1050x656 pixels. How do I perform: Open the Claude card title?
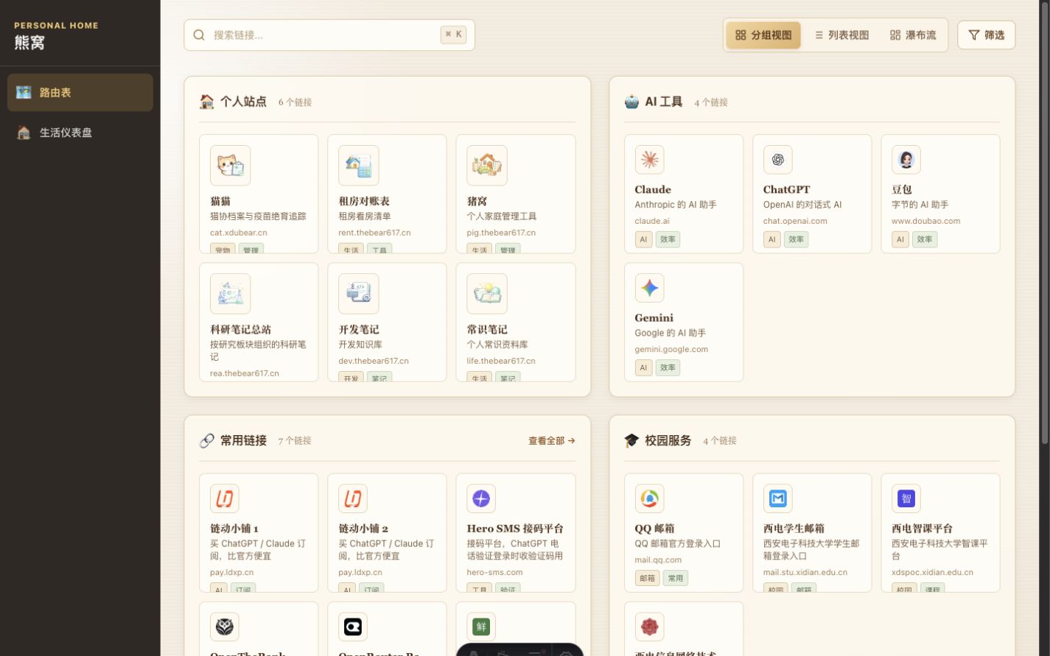tap(653, 189)
